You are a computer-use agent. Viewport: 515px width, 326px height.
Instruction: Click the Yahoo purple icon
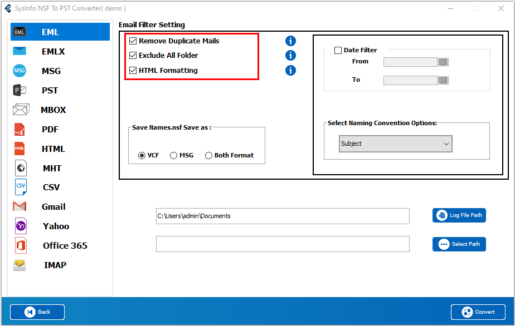click(x=21, y=226)
